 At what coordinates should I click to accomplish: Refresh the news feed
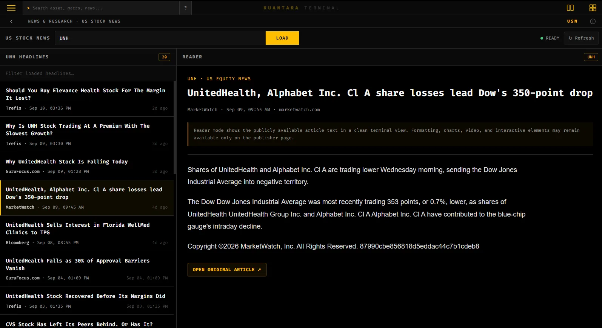581,38
